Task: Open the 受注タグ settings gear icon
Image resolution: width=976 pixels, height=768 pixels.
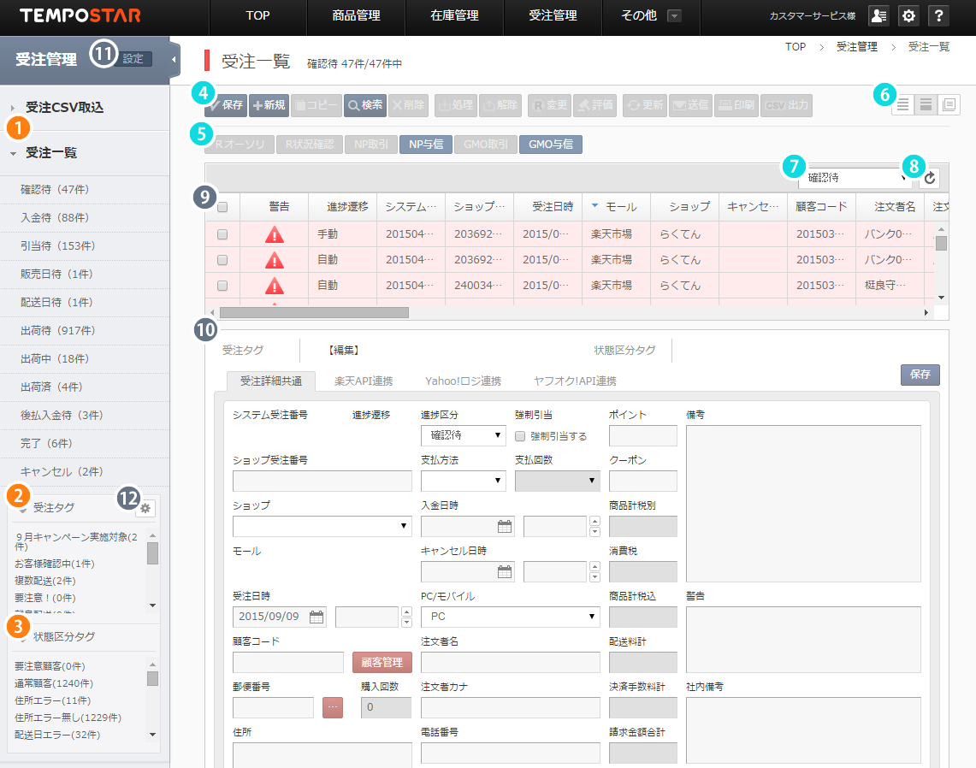Action: [x=145, y=508]
